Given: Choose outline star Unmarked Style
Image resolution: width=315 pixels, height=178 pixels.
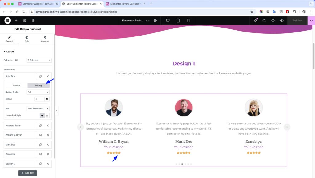Looking at the screenshot, I should point(47,116).
